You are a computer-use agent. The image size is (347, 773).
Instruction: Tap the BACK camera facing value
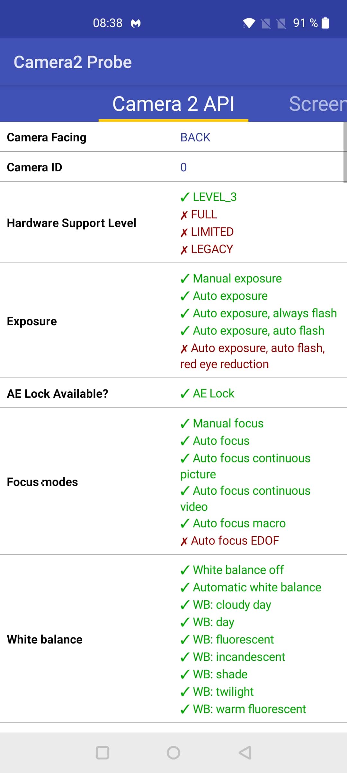point(195,137)
